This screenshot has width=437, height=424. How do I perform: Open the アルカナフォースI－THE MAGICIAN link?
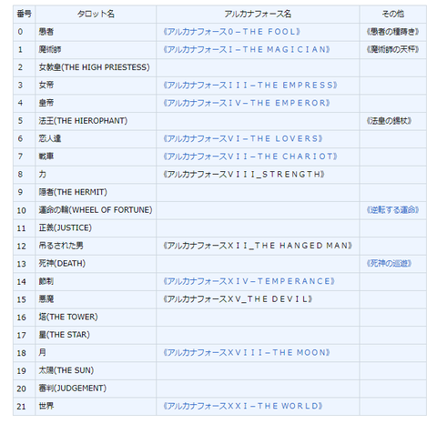coord(247,50)
